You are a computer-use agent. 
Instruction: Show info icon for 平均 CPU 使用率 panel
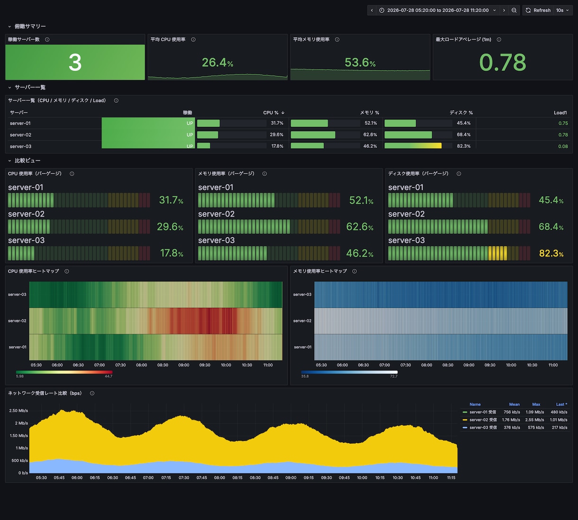[193, 40]
